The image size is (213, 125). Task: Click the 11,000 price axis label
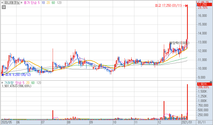pos(202,60)
